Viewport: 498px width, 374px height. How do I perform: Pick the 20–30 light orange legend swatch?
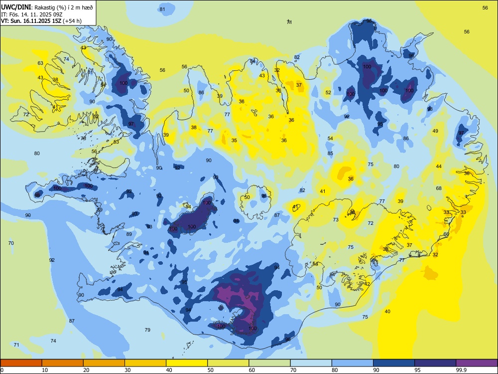[104, 363]
